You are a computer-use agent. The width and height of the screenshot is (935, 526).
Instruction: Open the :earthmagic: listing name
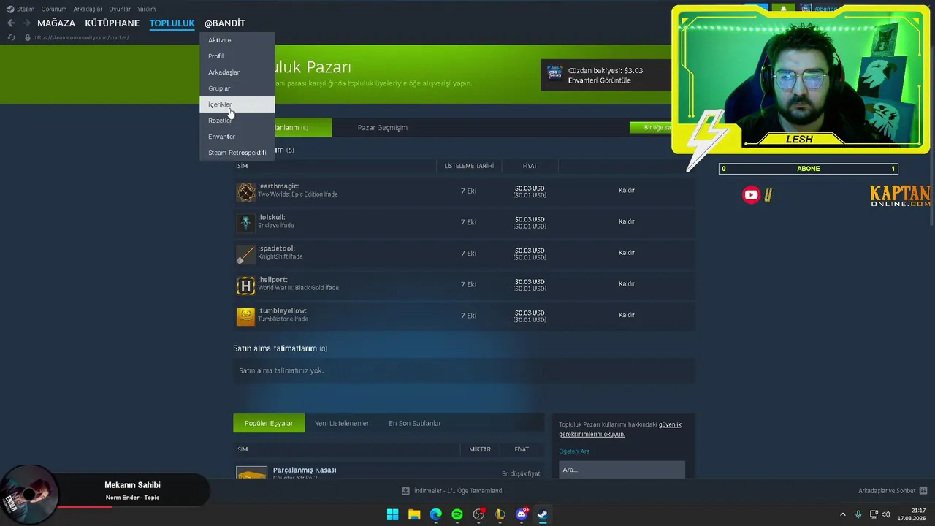pyautogui.click(x=278, y=186)
